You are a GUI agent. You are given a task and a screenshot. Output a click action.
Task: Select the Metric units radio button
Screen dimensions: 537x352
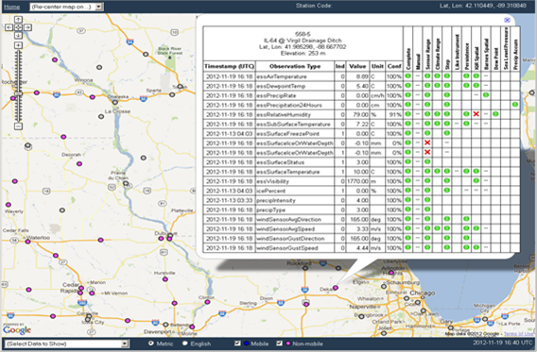point(151,344)
